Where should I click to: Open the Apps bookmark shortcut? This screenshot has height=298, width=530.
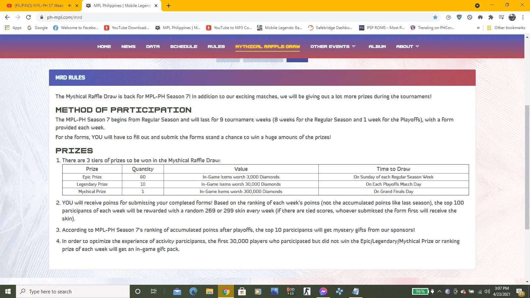[x=13, y=28]
